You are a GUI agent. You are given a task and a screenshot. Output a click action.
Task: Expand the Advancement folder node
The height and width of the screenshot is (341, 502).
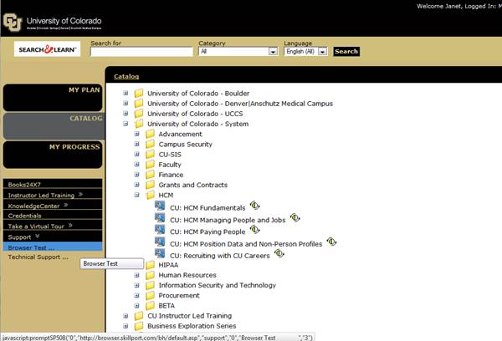click(x=136, y=134)
